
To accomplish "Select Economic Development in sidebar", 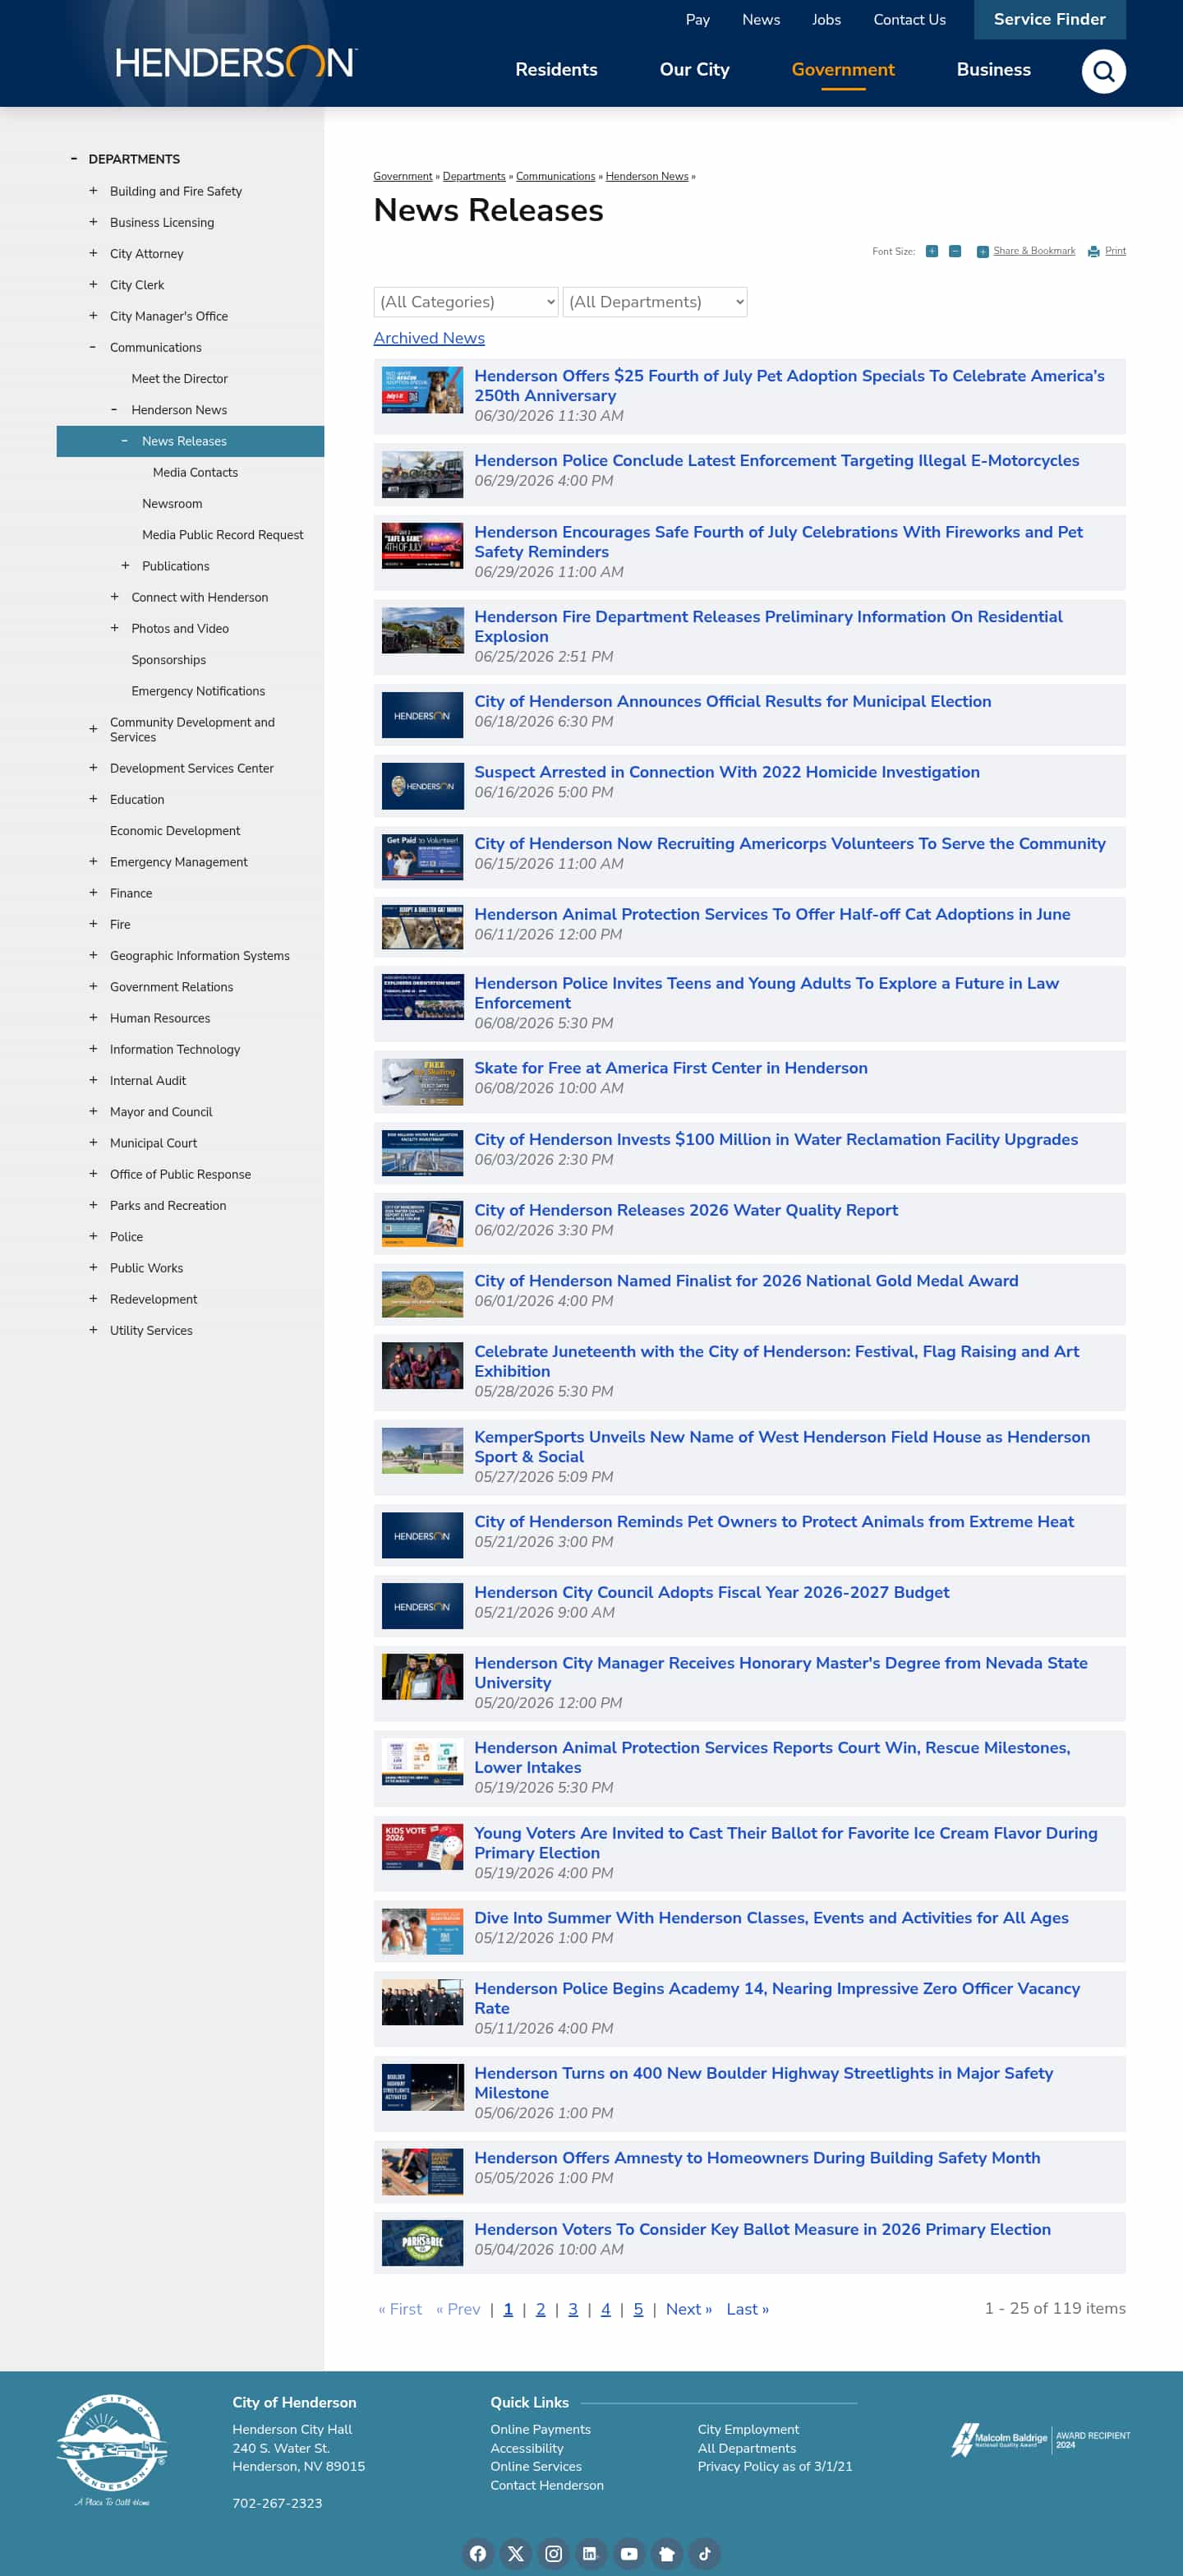I will (175, 830).
